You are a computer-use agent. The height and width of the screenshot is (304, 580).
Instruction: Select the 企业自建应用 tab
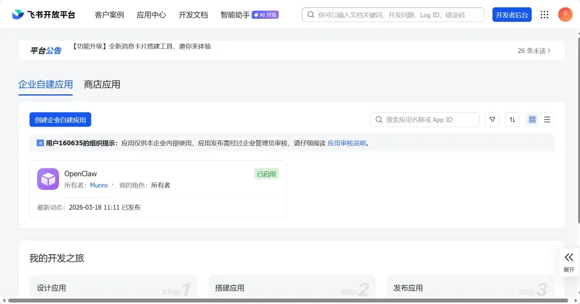[46, 84]
